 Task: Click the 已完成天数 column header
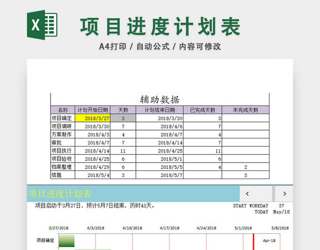[x=202, y=110]
